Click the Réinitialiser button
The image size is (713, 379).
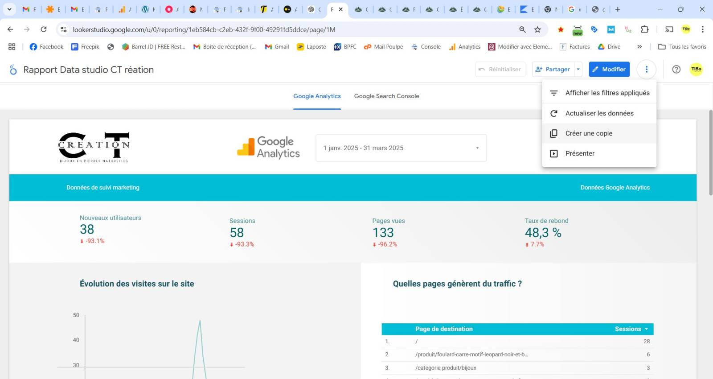coord(500,69)
